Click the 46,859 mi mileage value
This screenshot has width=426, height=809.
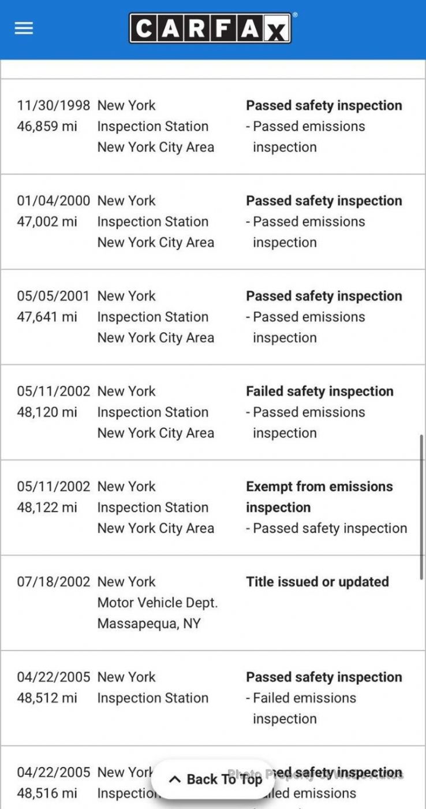click(47, 127)
